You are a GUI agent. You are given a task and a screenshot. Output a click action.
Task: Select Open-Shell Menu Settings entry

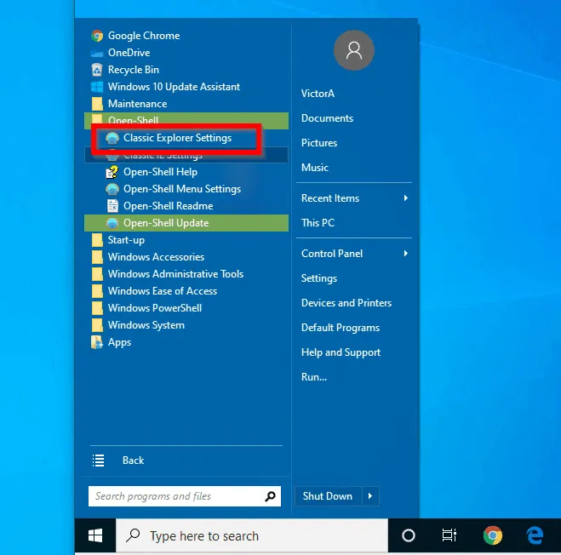coord(181,189)
